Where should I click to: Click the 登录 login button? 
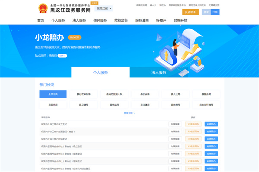click(x=206, y=12)
